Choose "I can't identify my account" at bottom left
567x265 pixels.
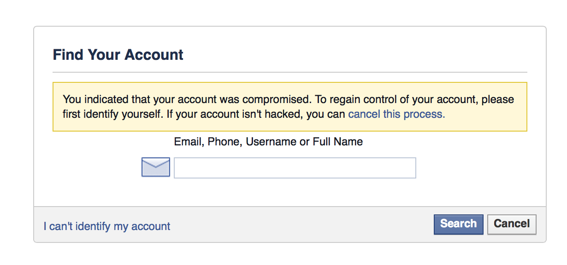[107, 226]
